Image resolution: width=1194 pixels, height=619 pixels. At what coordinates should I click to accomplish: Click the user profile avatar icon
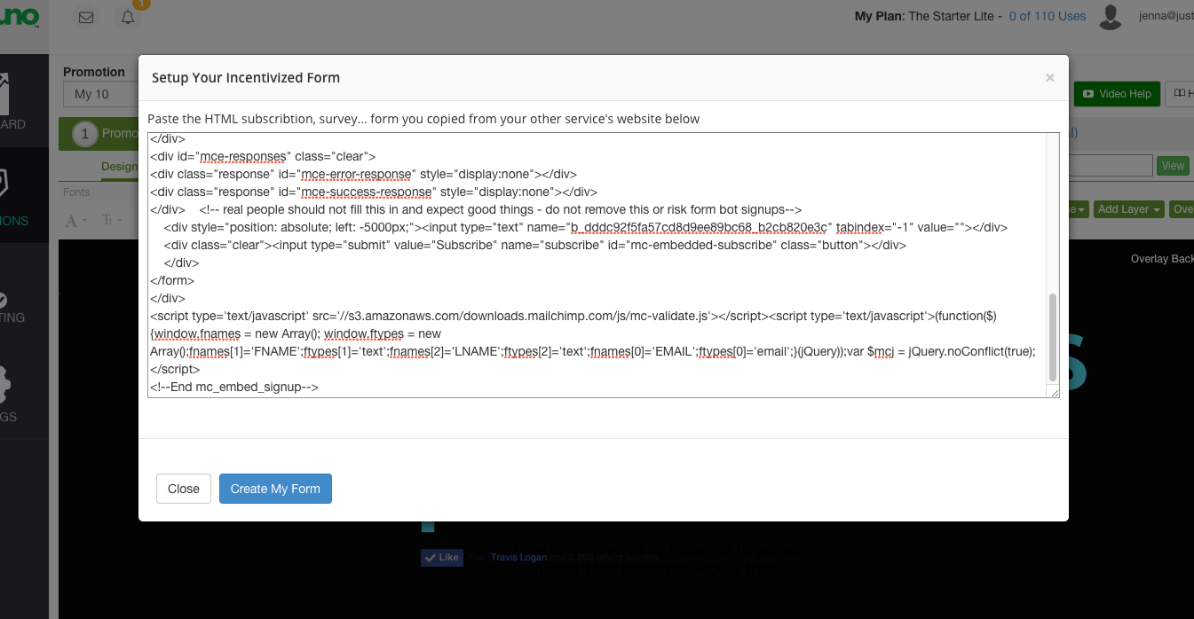click(x=1110, y=17)
